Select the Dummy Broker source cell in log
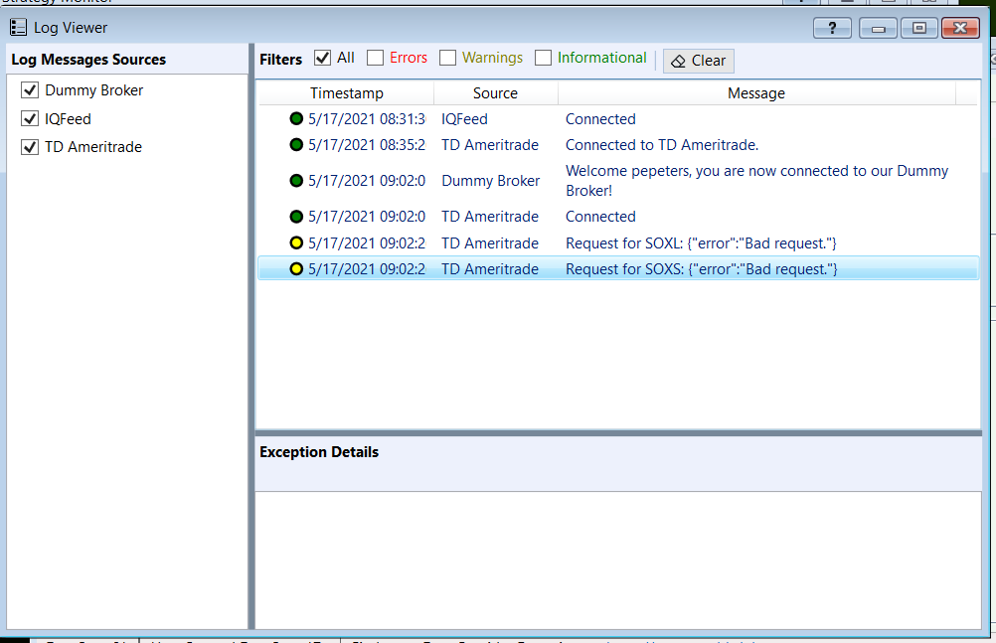Viewport: 996px width, 643px height. click(490, 181)
